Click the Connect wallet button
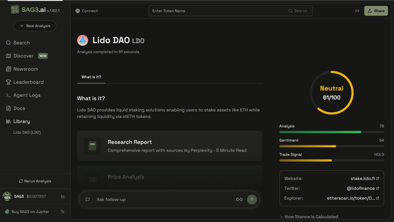394x222 pixels. pyautogui.click(x=87, y=11)
